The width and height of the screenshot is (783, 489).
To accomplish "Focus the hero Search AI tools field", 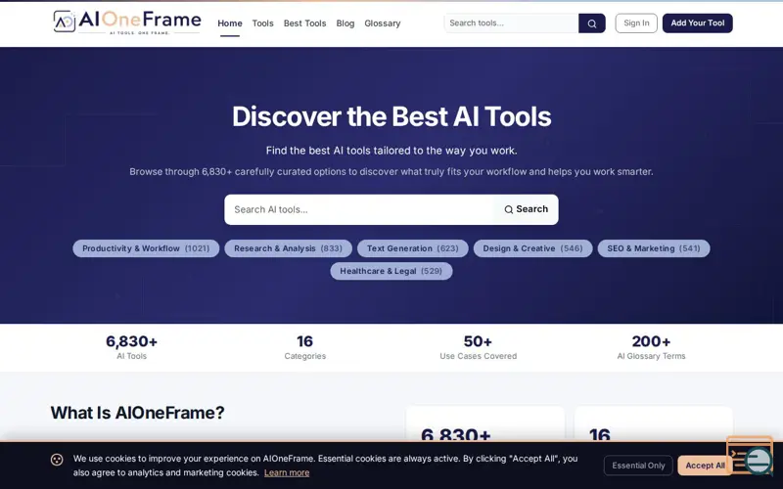I will [359, 209].
